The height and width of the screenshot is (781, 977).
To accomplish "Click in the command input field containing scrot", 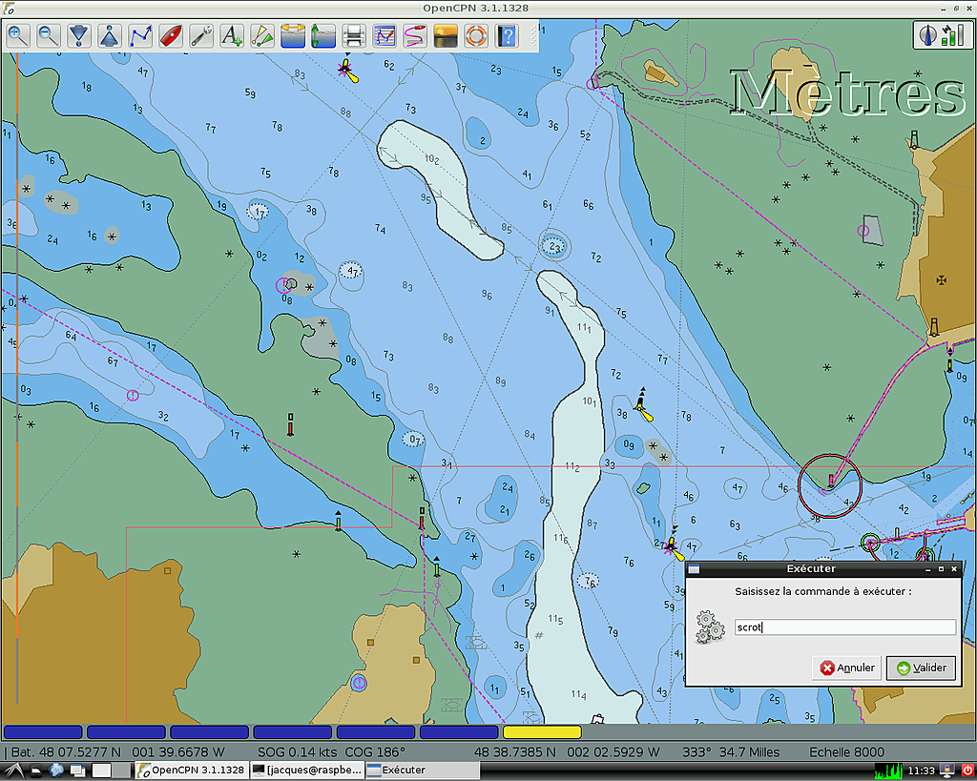I will point(845,627).
